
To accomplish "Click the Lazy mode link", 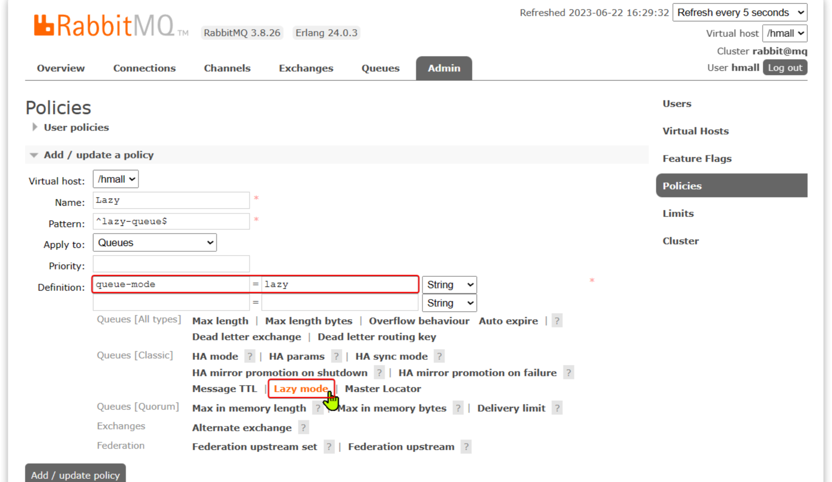I will pos(300,389).
